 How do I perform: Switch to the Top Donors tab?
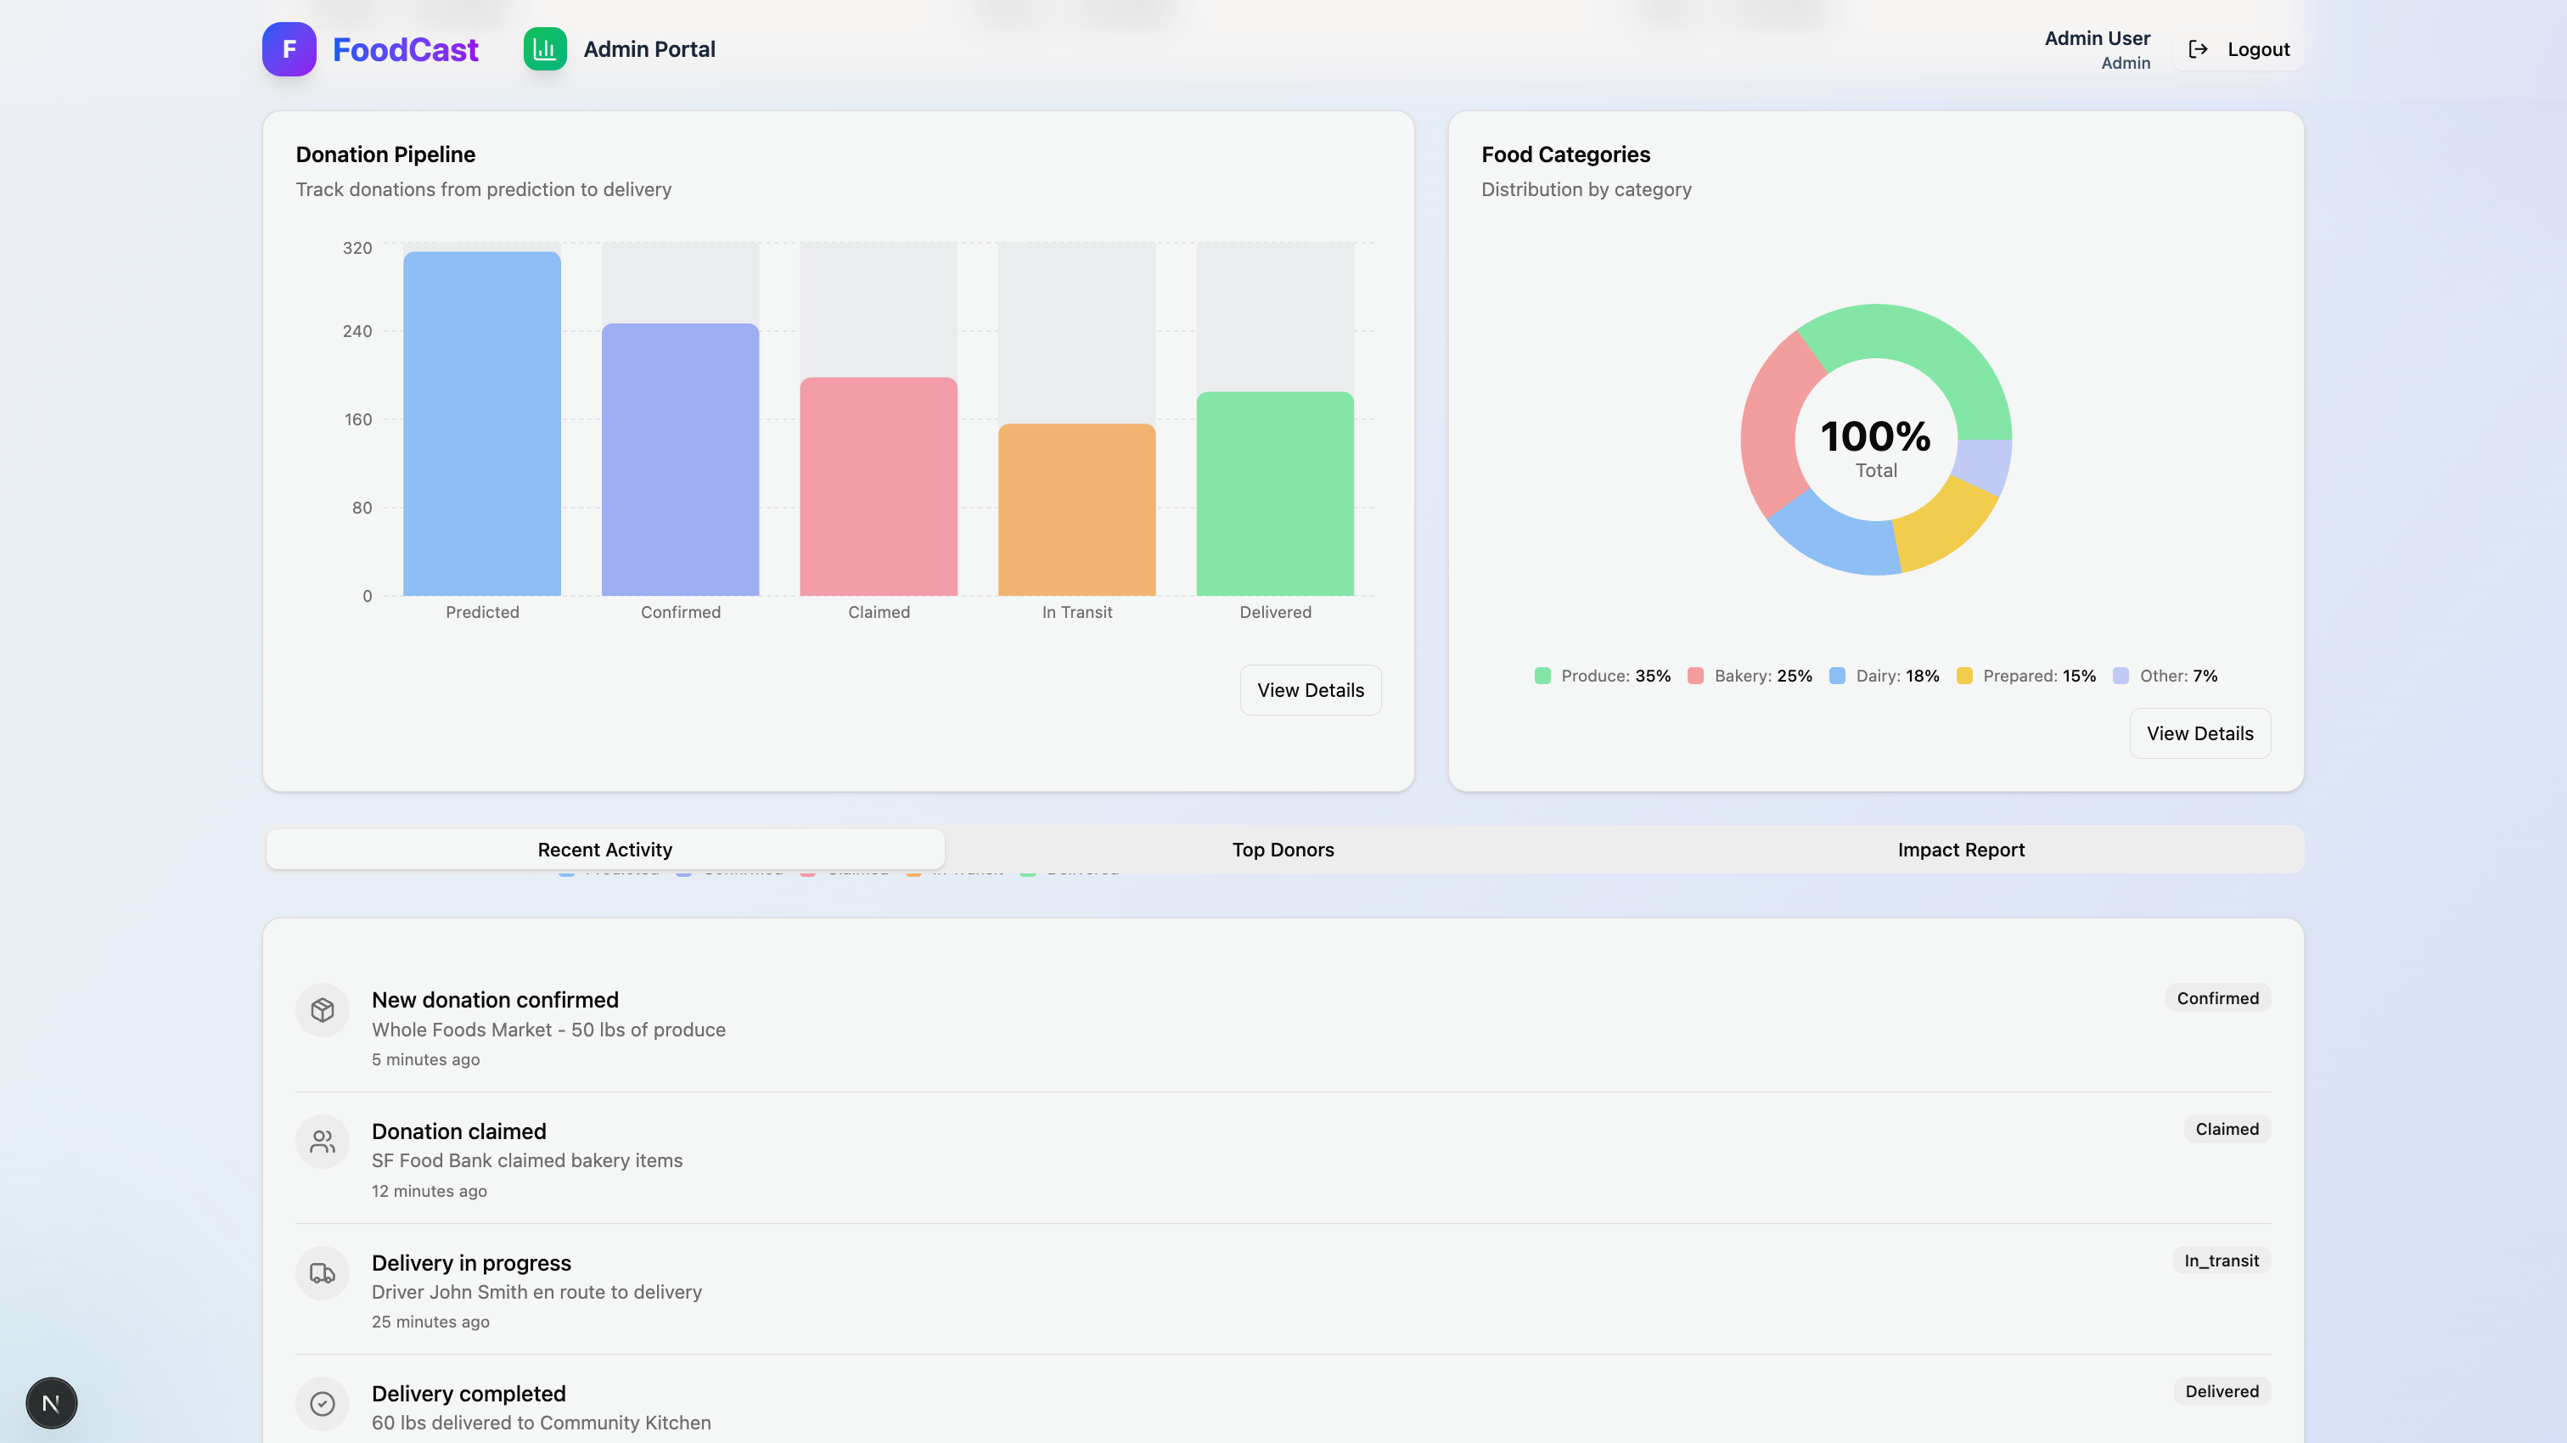(x=1283, y=849)
